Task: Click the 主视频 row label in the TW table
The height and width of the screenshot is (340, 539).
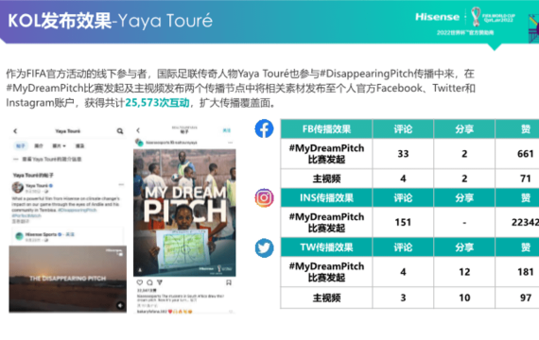Action: (326, 297)
